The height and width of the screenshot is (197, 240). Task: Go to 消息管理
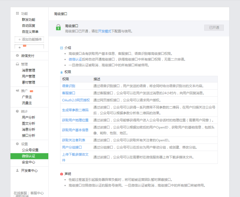point(28,70)
